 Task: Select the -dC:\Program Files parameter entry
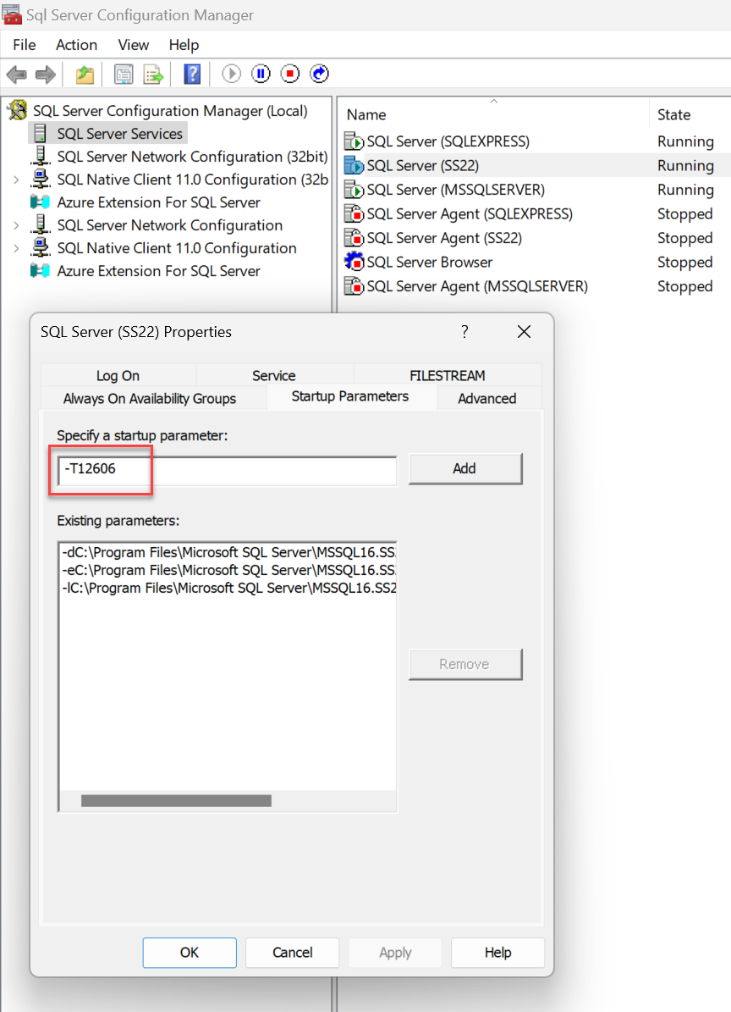click(228, 552)
